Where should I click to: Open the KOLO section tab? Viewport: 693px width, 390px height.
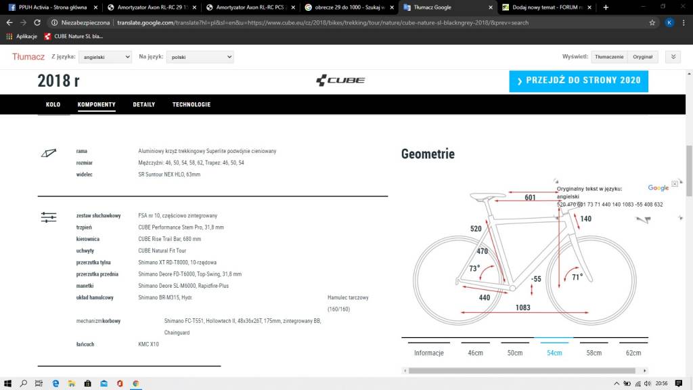tap(53, 104)
